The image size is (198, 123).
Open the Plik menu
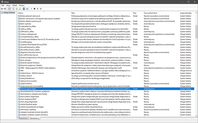pyautogui.click(x=3, y=5)
